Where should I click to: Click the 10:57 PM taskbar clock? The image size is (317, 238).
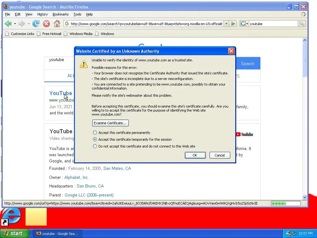306,234
